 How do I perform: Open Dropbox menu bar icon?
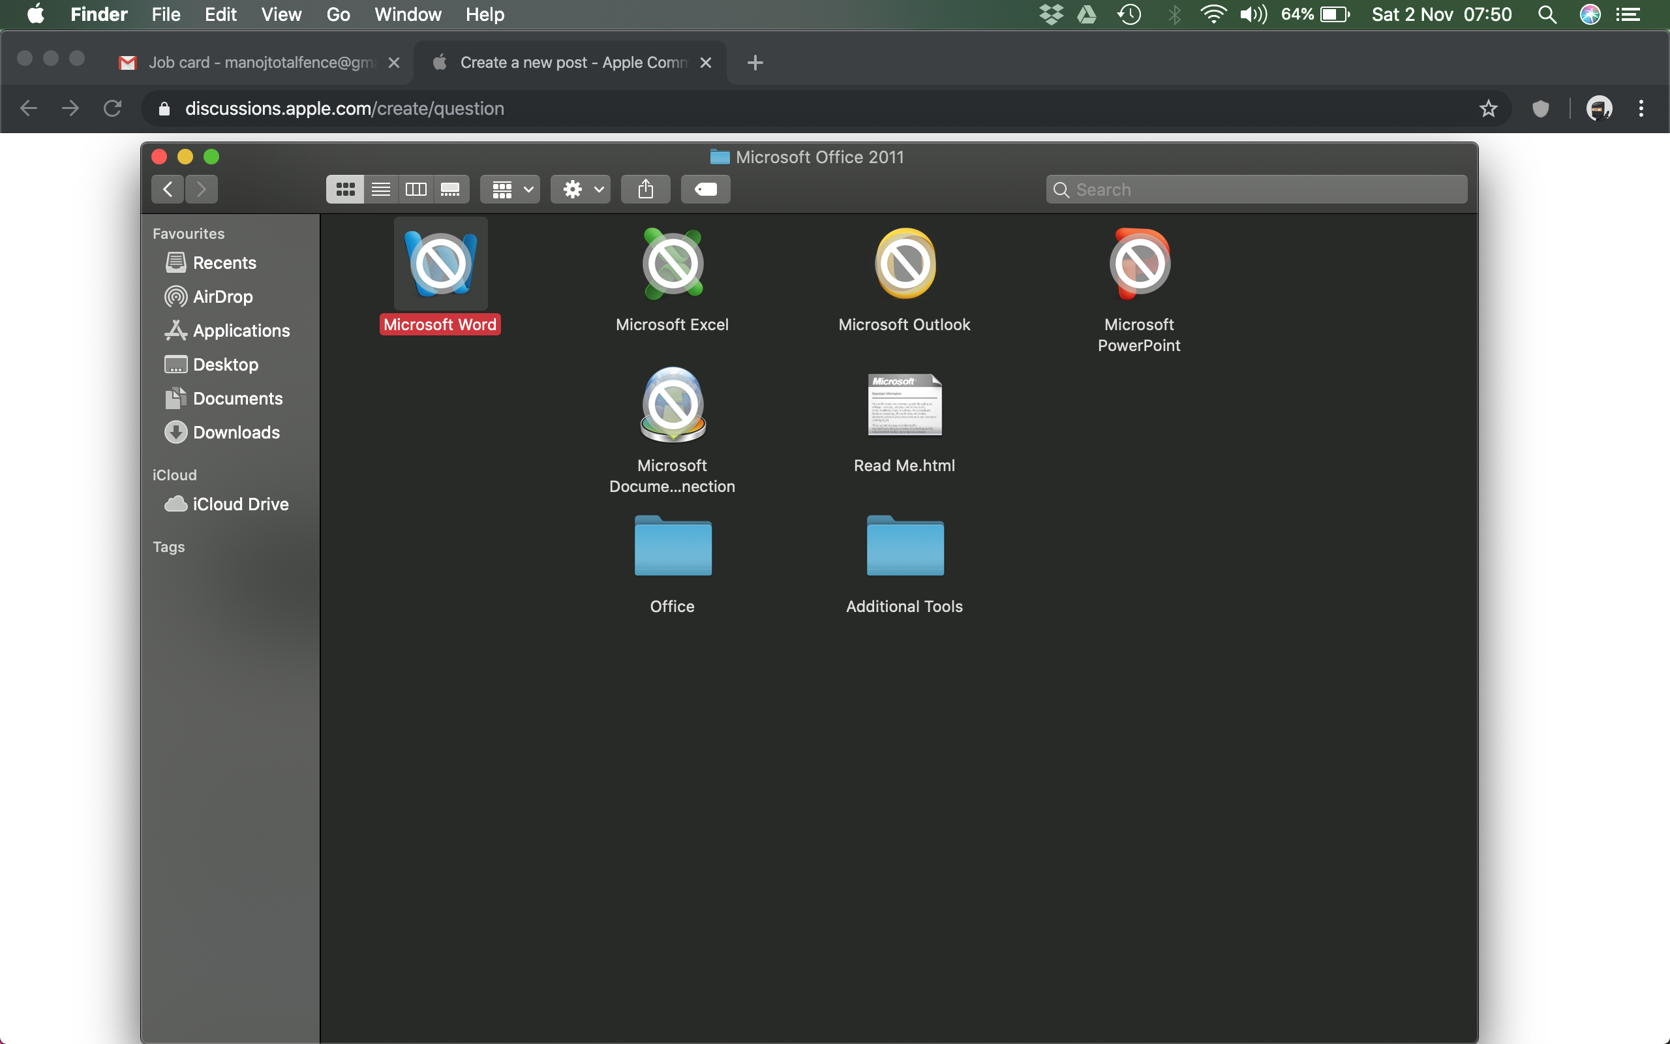pyautogui.click(x=1050, y=14)
